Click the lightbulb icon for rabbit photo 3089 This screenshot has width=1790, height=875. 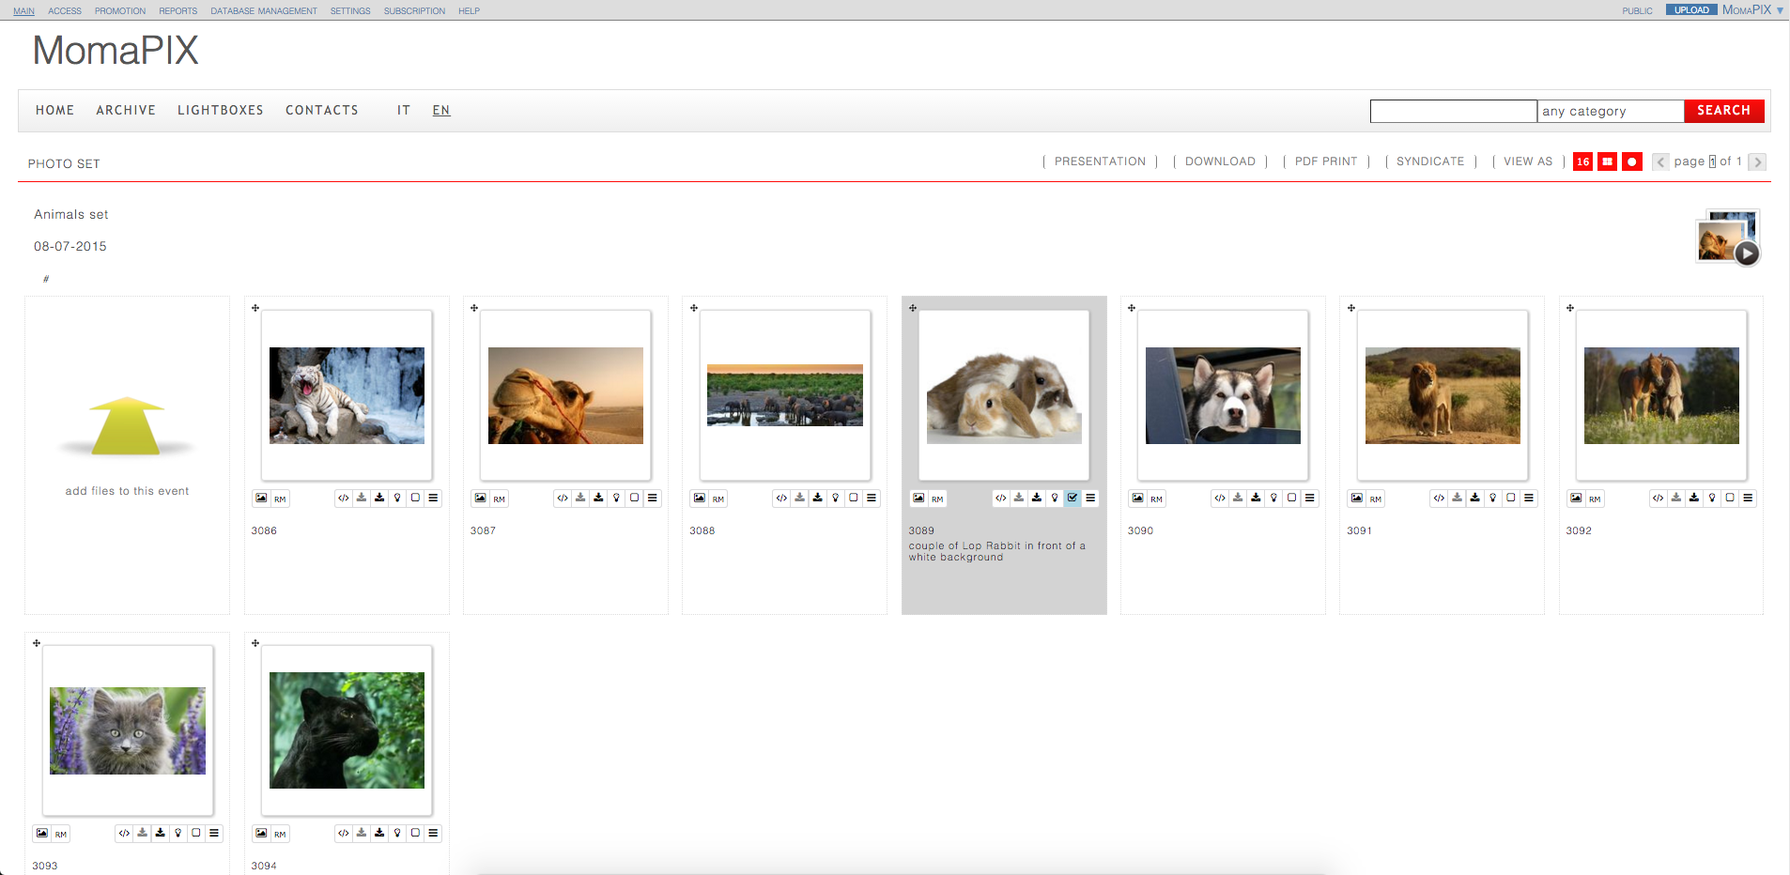click(x=1055, y=499)
